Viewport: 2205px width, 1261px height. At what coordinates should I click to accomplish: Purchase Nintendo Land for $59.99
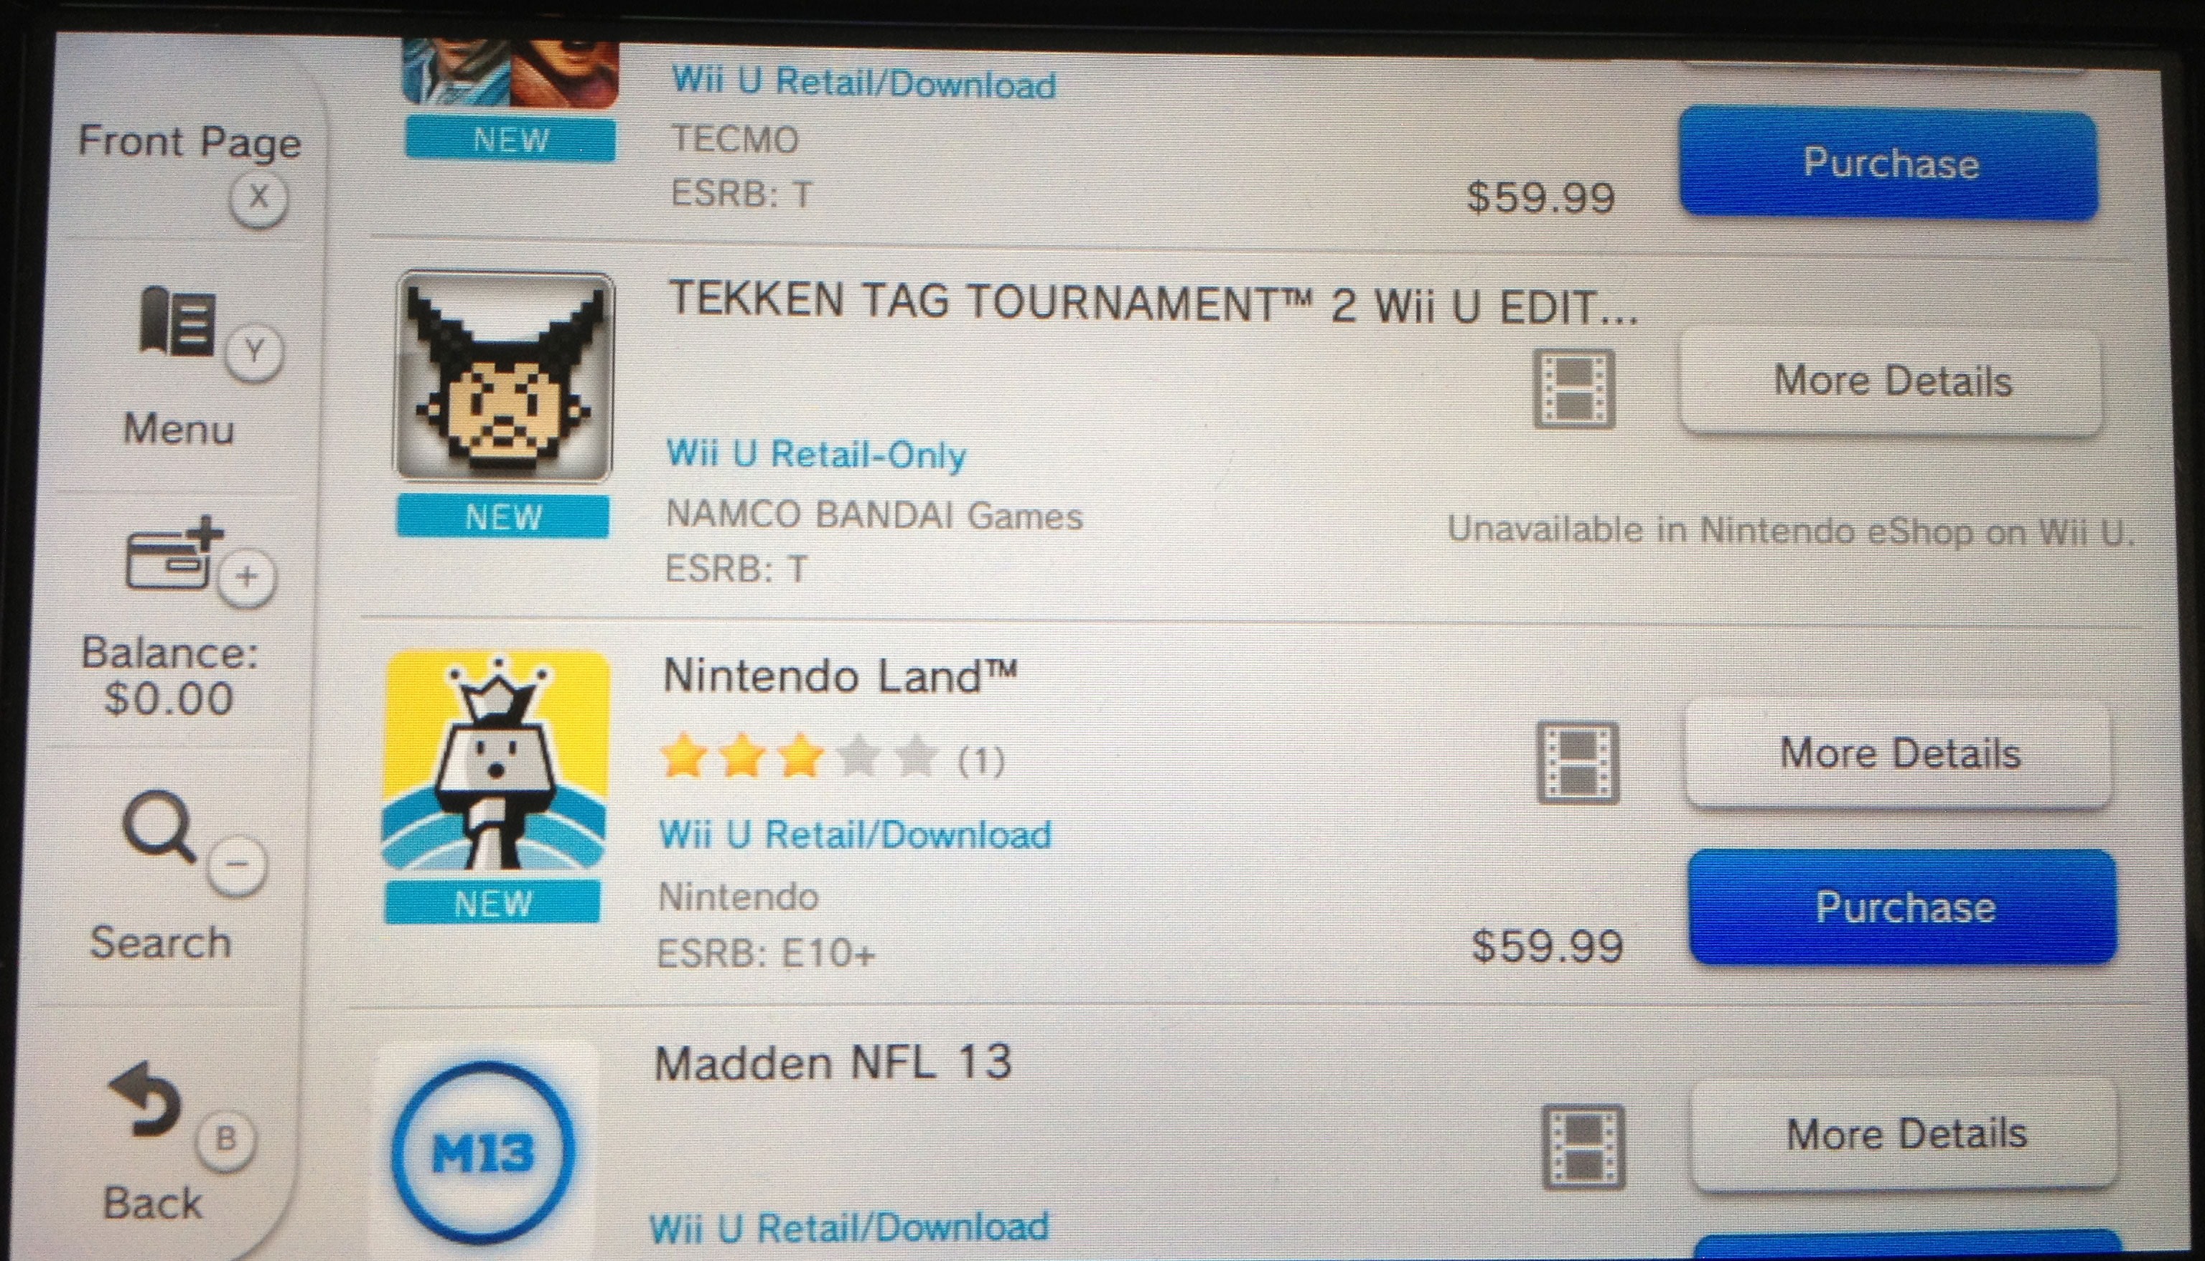[1903, 907]
